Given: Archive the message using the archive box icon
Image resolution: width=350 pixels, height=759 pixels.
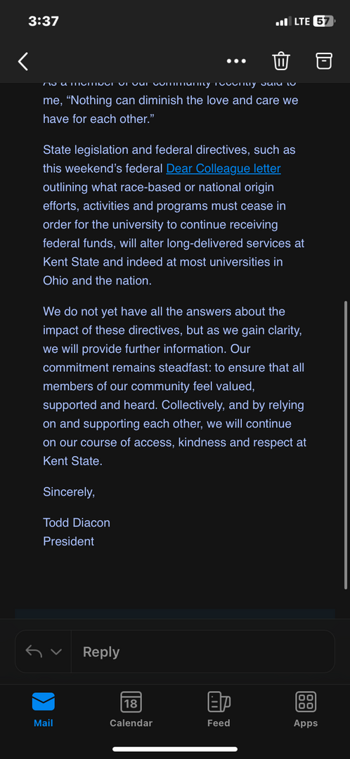Looking at the screenshot, I should point(324,60).
